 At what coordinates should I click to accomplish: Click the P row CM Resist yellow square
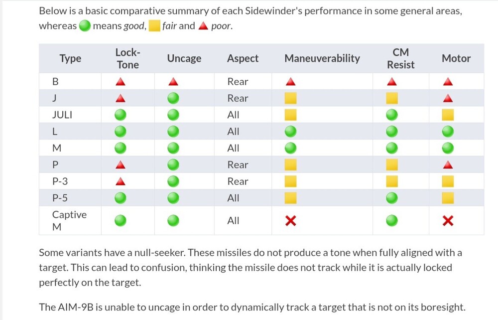point(392,164)
